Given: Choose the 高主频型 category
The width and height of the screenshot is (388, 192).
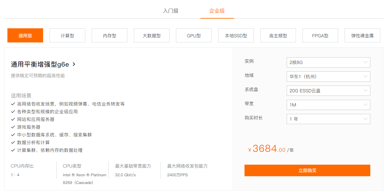Looking at the screenshot, I should tap(278, 35).
